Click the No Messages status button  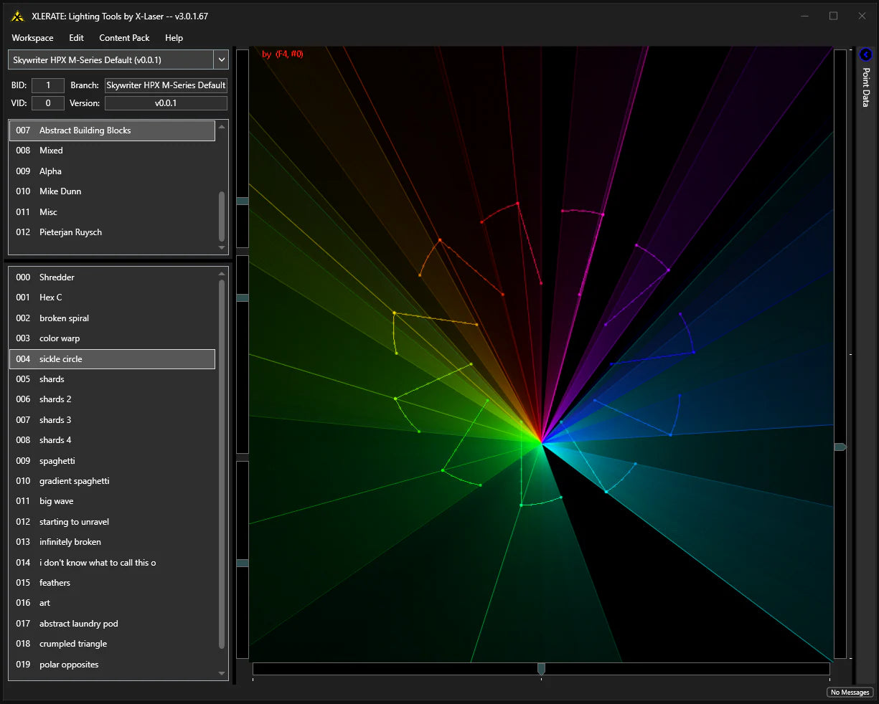(850, 693)
